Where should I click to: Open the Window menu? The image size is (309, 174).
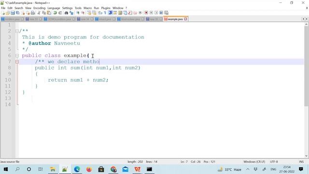pos(118,8)
